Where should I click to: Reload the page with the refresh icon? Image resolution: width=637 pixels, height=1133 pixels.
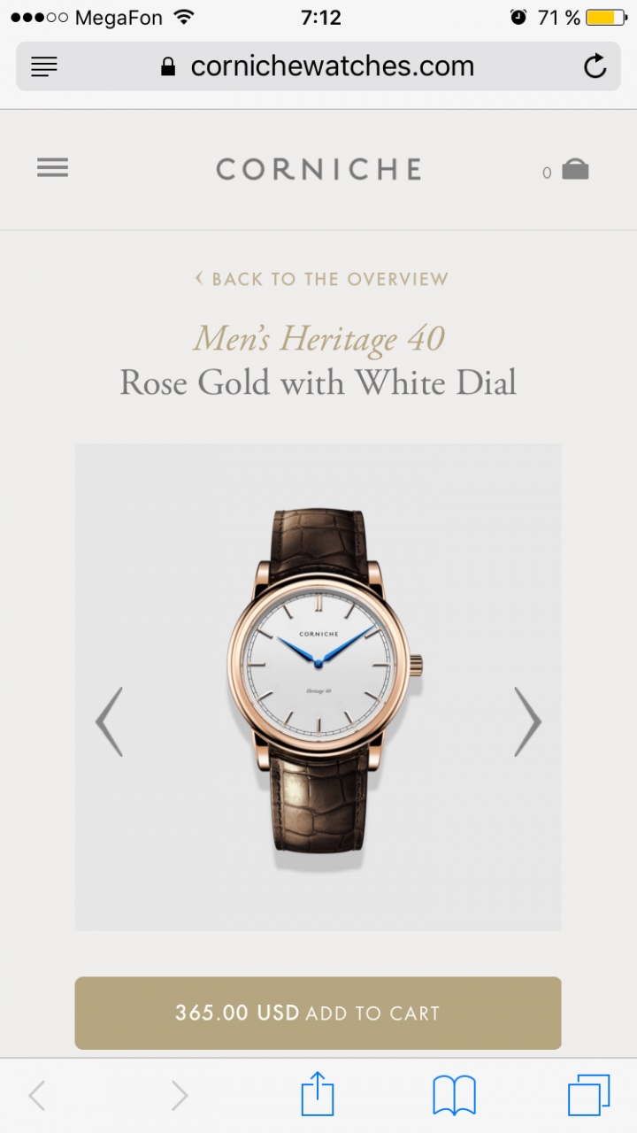coord(595,66)
